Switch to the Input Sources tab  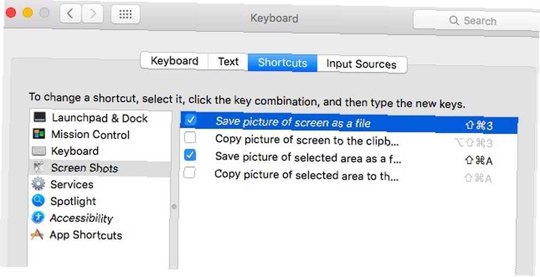tap(362, 64)
